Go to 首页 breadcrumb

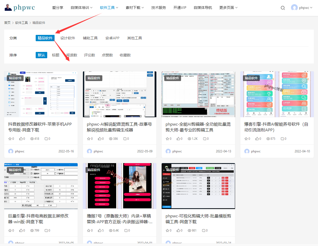point(7,23)
